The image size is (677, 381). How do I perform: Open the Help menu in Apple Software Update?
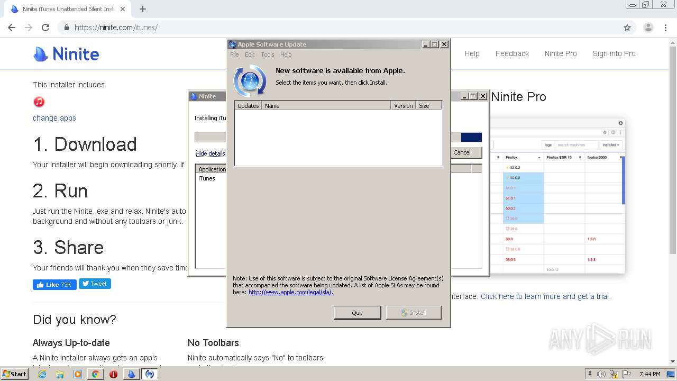[x=286, y=55]
